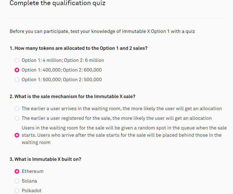Select radio for earlier waiting room arrival
This screenshot has width=233, height=194.
tap(17, 109)
